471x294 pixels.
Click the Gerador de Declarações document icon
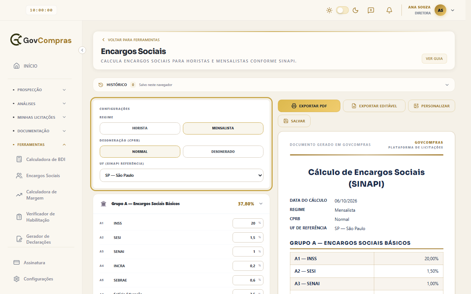click(x=19, y=239)
